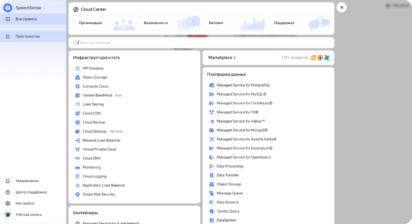Click the Yandex BareMetal icon
Viewport: 412px width, 224px height.
coord(77,96)
